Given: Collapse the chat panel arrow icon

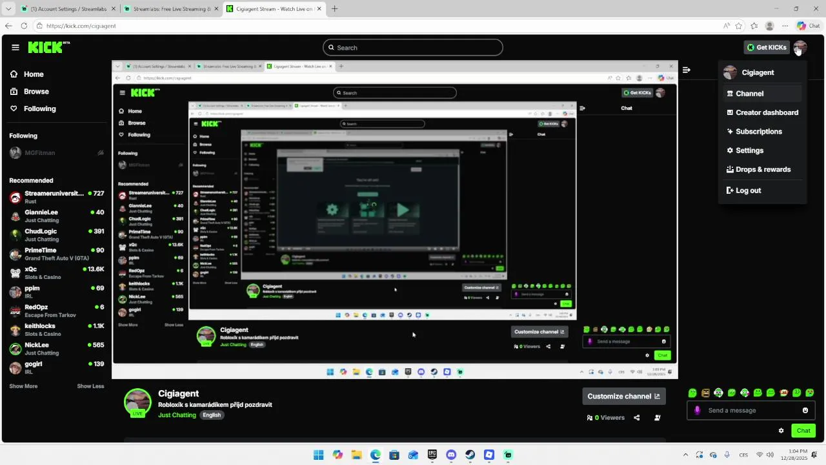Looking at the screenshot, I should pos(687,70).
